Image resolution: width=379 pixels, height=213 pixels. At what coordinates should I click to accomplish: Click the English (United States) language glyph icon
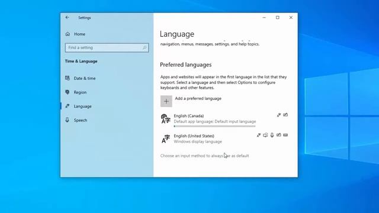click(166, 139)
